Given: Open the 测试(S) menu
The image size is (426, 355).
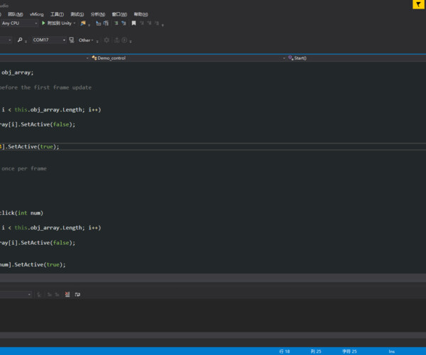Looking at the screenshot, I should [77, 14].
